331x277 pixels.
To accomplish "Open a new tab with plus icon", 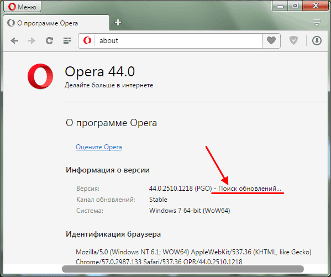I will pos(118,23).
